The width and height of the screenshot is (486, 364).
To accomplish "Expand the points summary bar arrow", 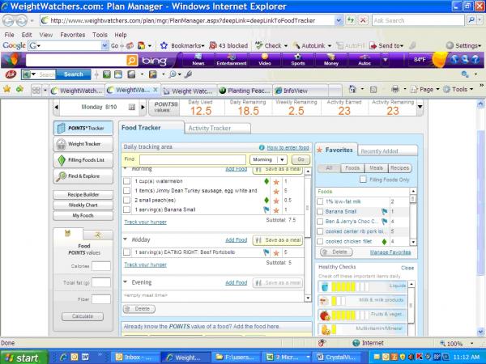I will click(420, 107).
